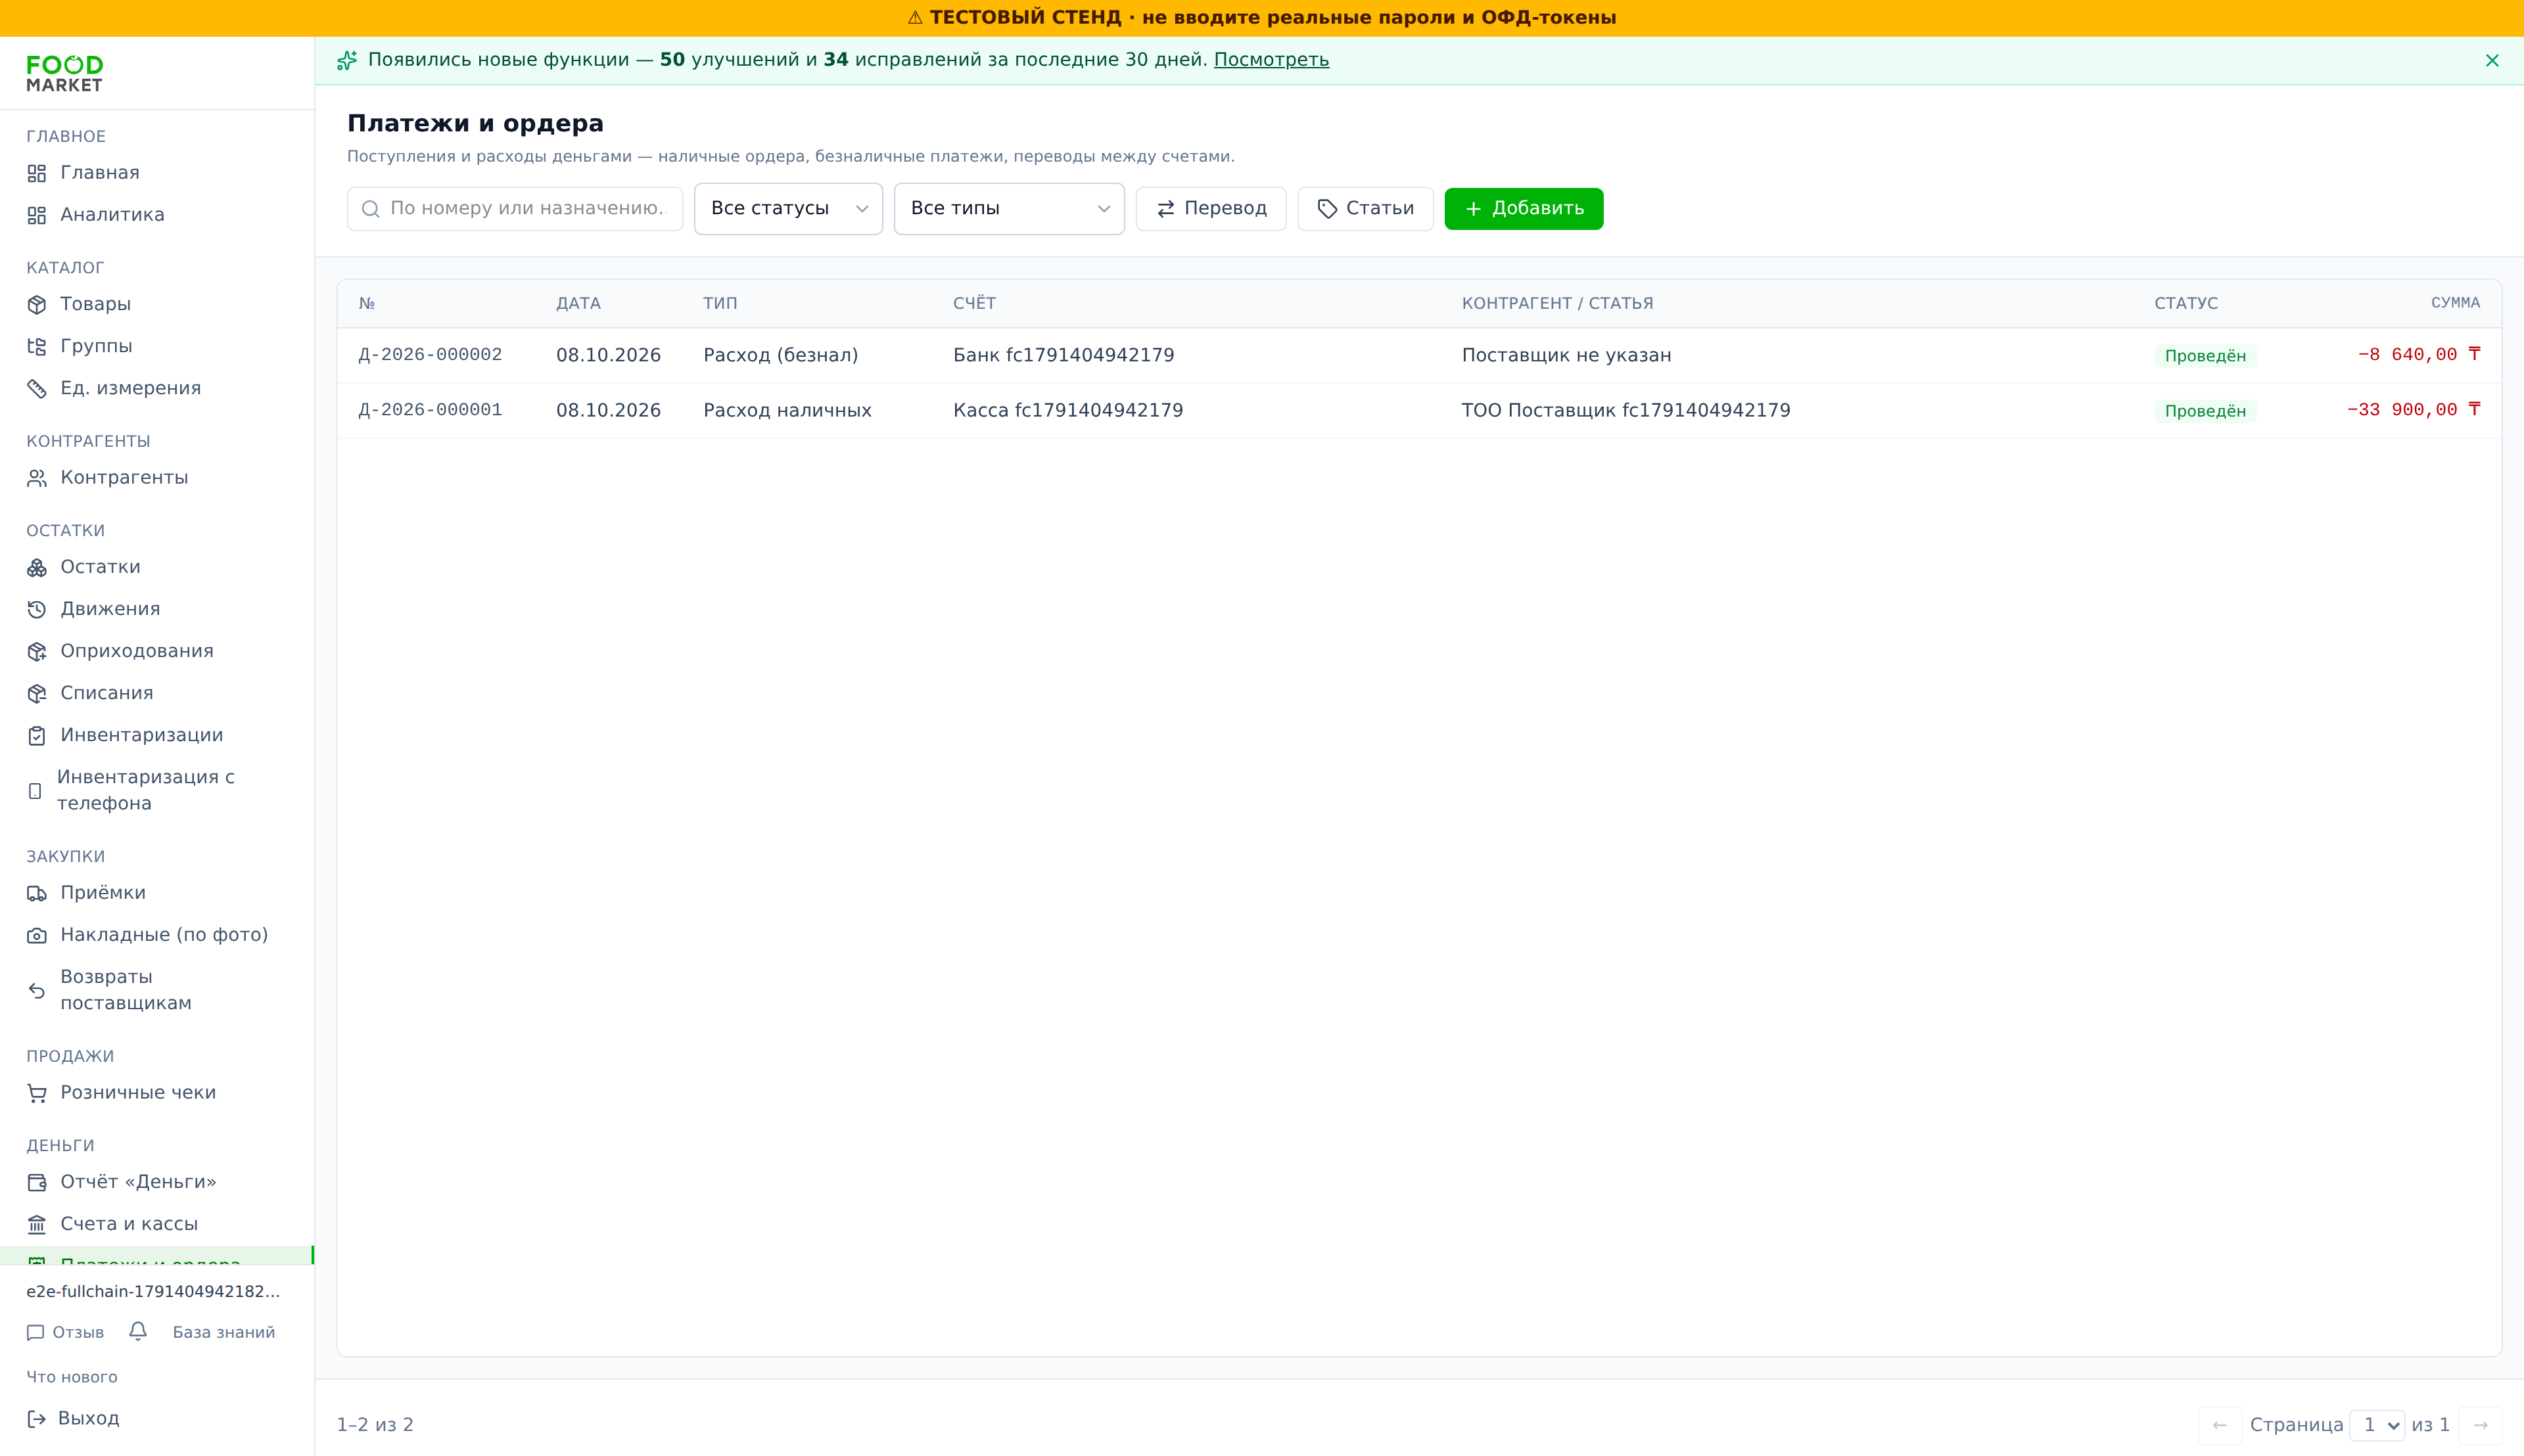Open the page number selector
The width and height of the screenshot is (2524, 1456).
point(2377,1425)
